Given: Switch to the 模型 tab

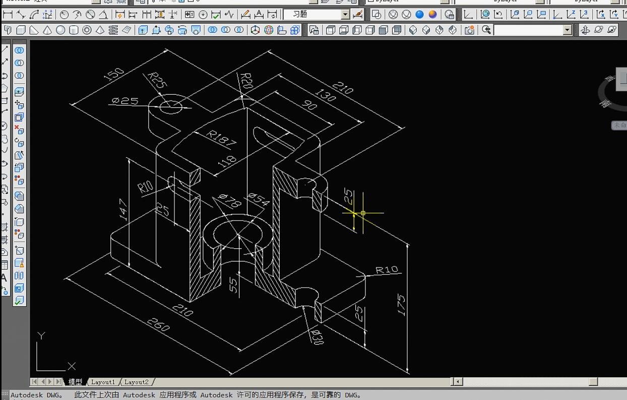Looking at the screenshot, I should coord(75,382).
